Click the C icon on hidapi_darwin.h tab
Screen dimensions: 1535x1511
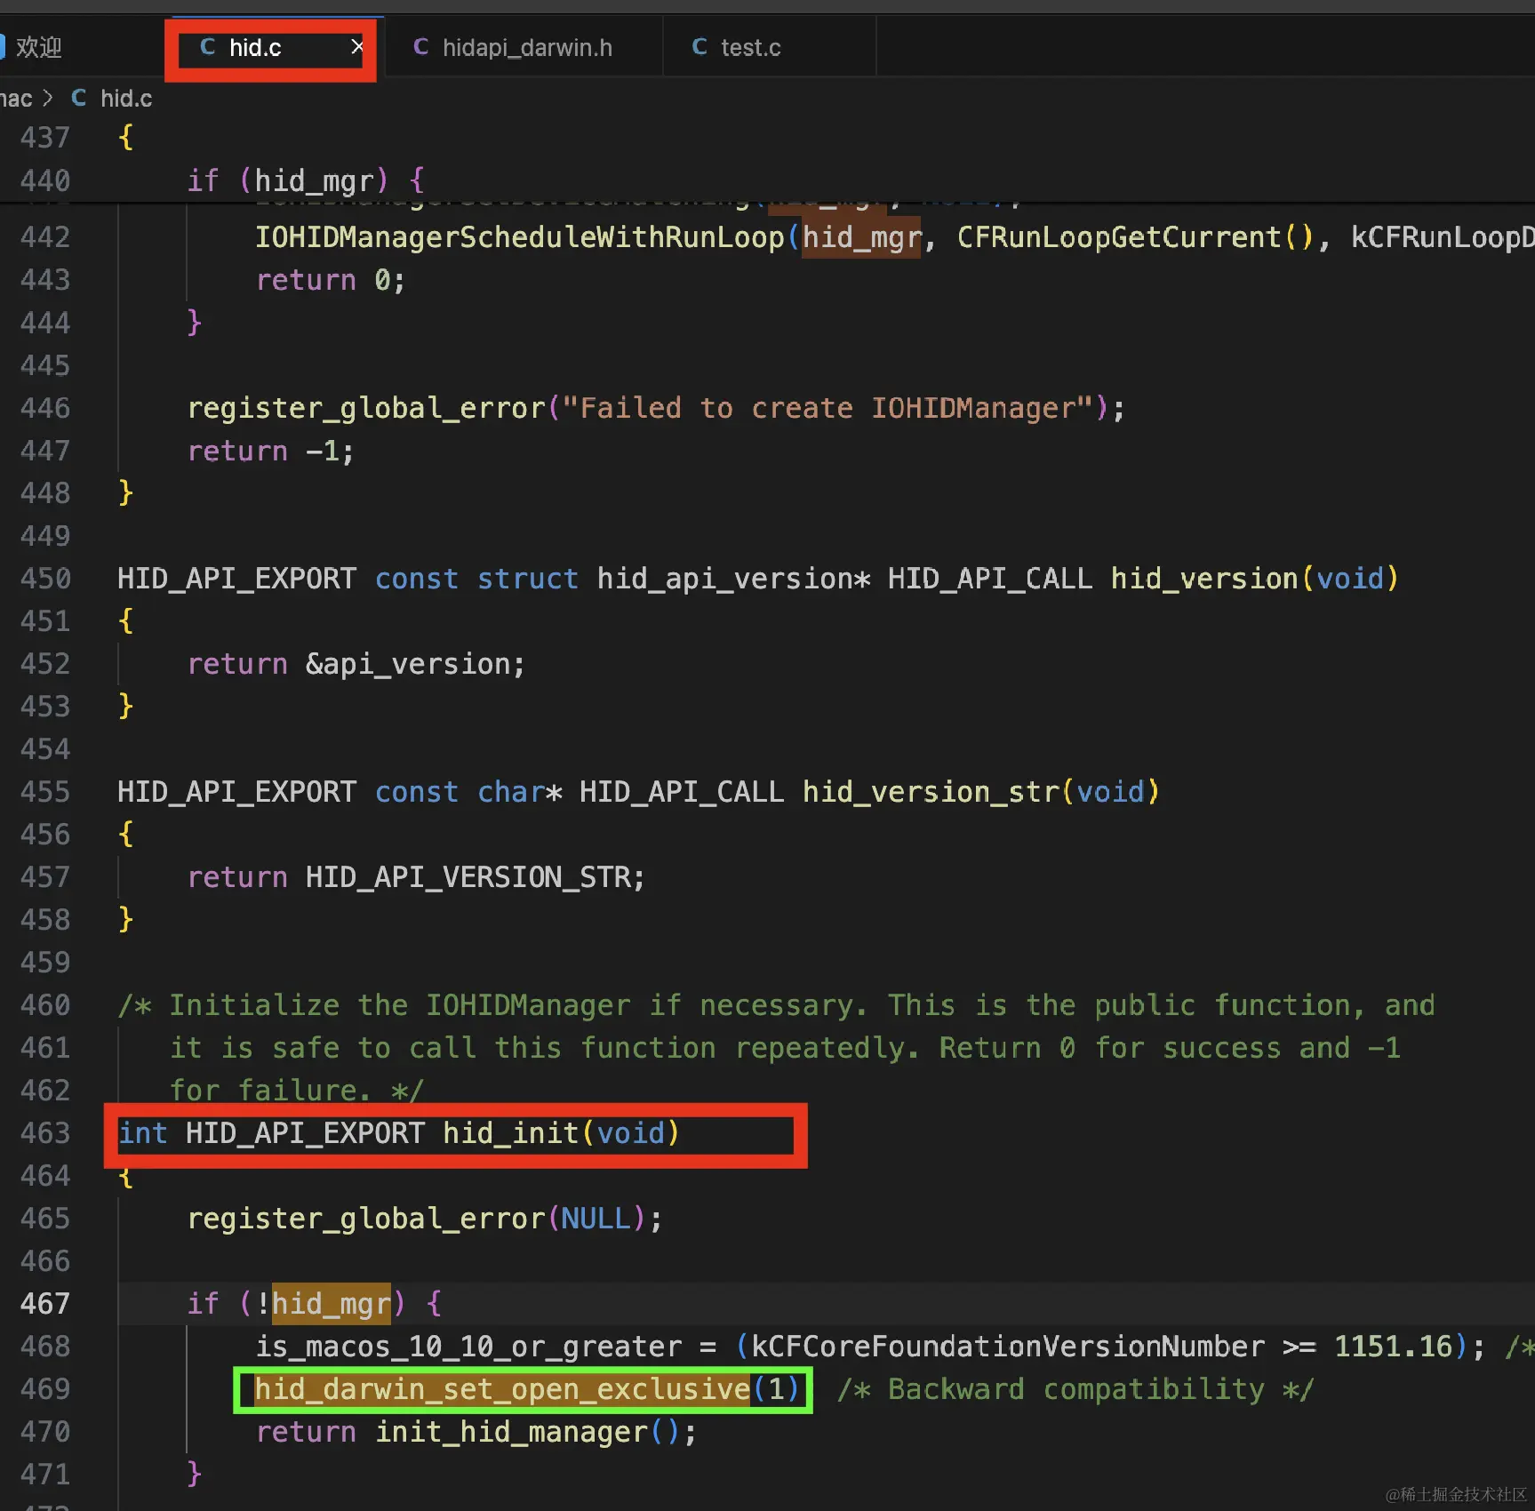[421, 47]
